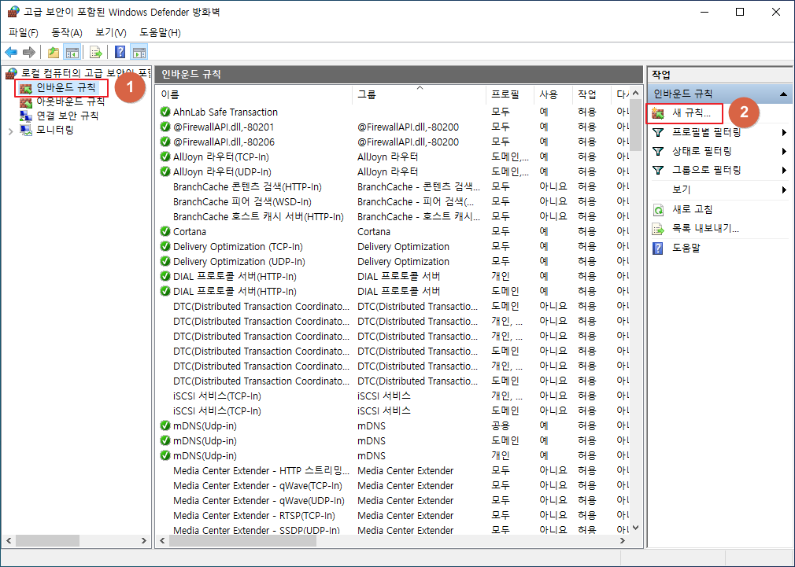
Task: Click filter funnel icon beside 상태로 필터링
Action: pos(658,152)
